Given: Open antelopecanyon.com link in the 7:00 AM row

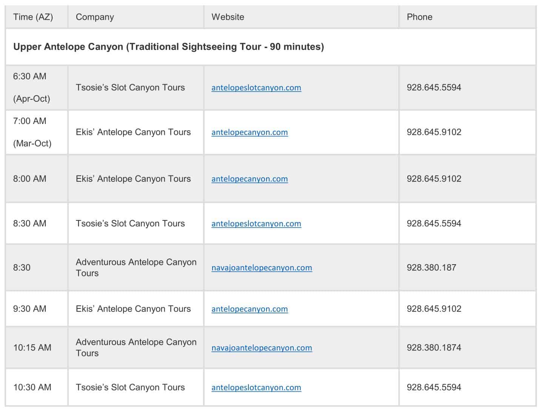Looking at the screenshot, I should coord(250,132).
